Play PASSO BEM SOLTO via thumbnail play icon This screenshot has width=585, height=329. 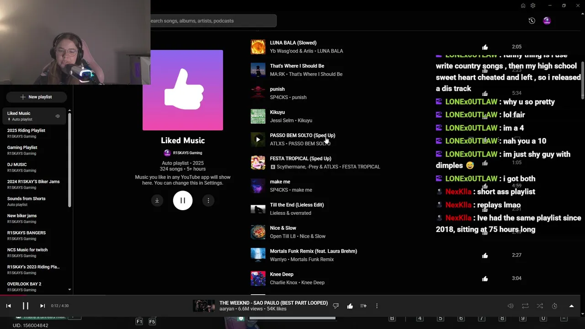[258, 139]
